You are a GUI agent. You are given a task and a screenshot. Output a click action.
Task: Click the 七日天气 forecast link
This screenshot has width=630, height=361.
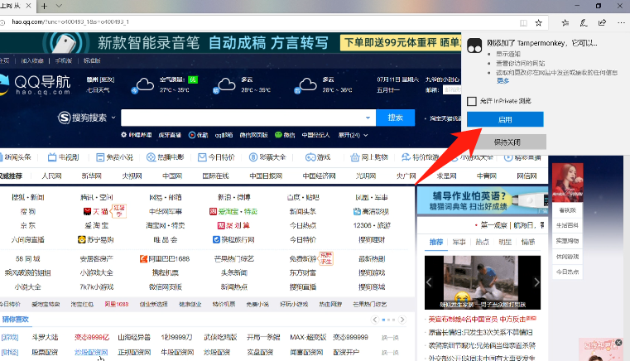click(x=98, y=90)
